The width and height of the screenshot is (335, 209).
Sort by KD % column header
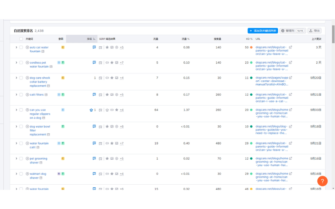coord(249,39)
